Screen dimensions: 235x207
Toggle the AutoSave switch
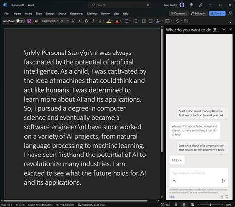coord(20,21)
